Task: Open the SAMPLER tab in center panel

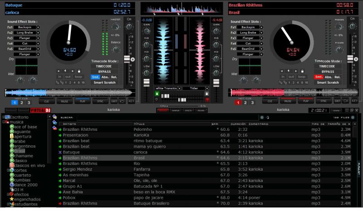Action: [176, 110]
